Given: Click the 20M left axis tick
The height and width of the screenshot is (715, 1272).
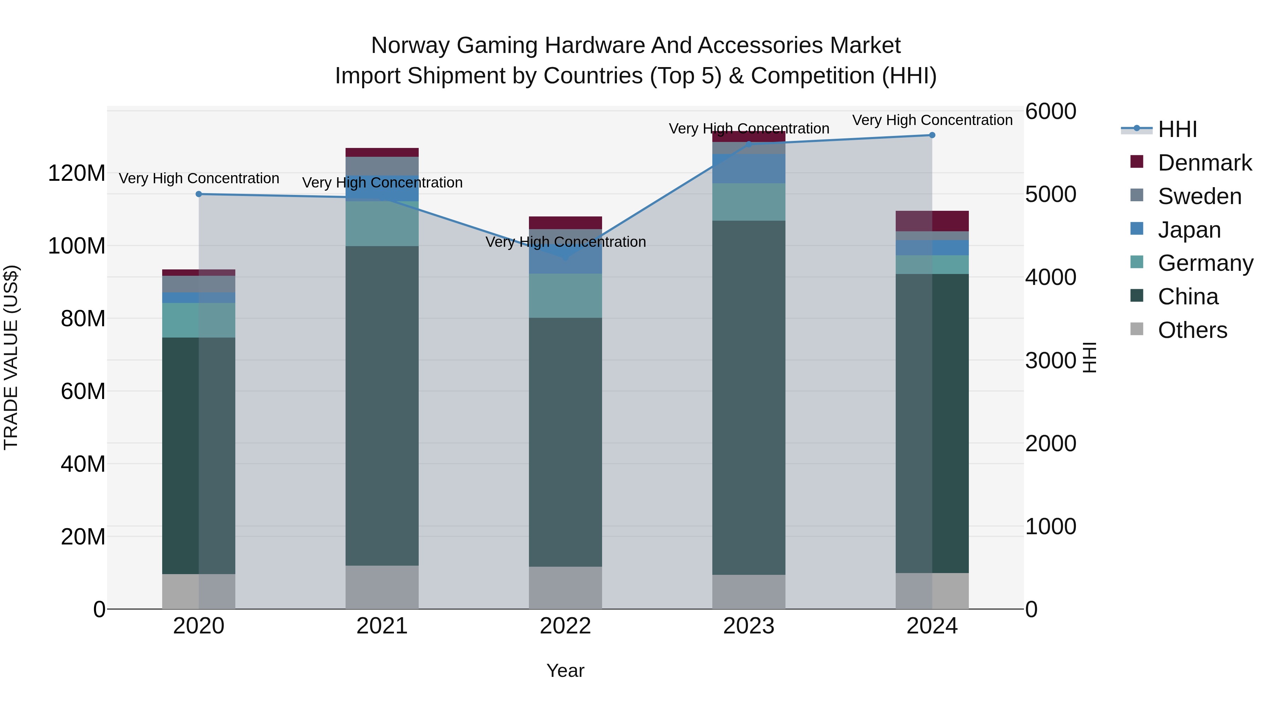Looking at the screenshot, I should coord(83,536).
